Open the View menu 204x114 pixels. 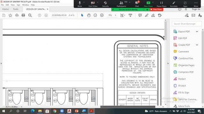tap(13, 5)
